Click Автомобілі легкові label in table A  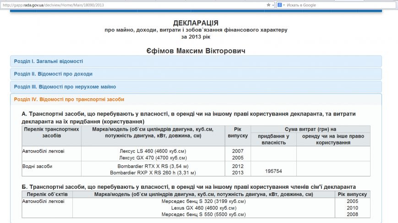click(x=43, y=151)
